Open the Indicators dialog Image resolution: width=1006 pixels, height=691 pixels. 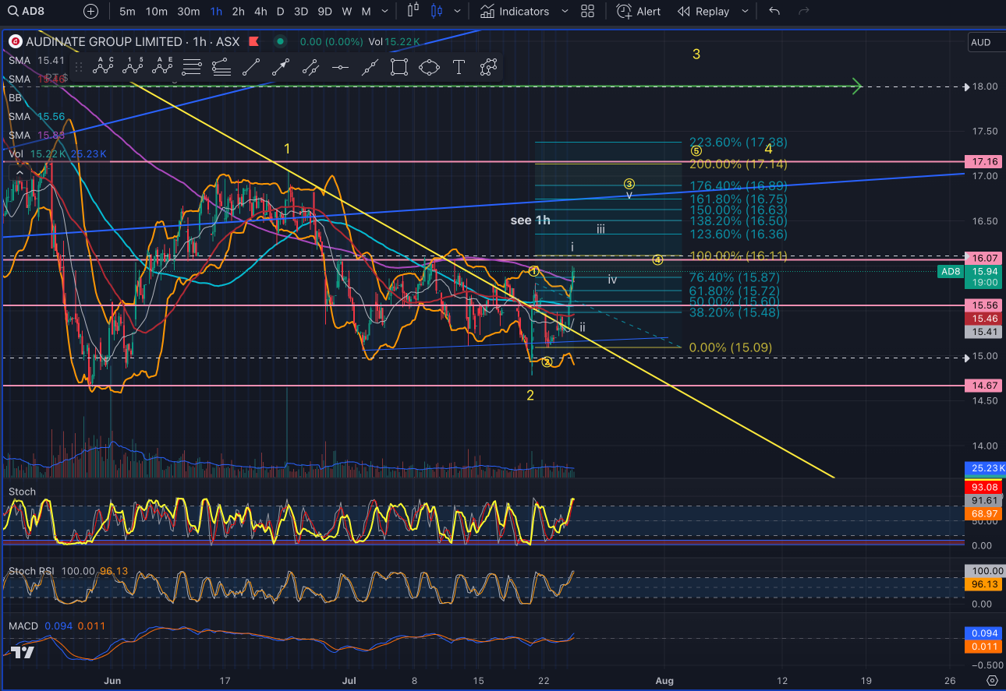click(514, 12)
